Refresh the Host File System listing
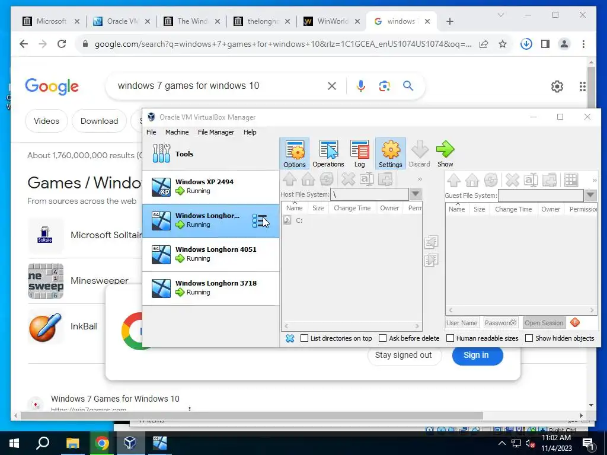607x455 pixels. click(327, 179)
